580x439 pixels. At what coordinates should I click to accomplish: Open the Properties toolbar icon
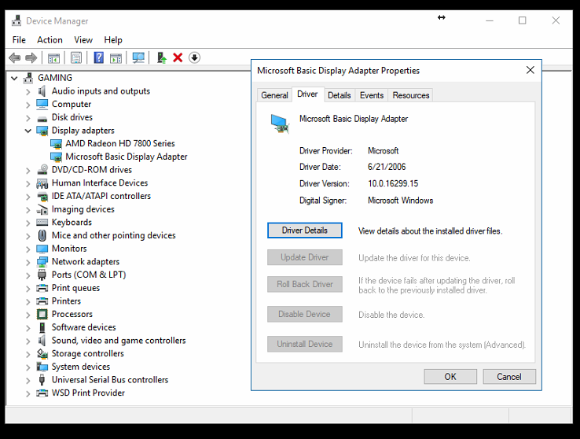tap(76, 57)
